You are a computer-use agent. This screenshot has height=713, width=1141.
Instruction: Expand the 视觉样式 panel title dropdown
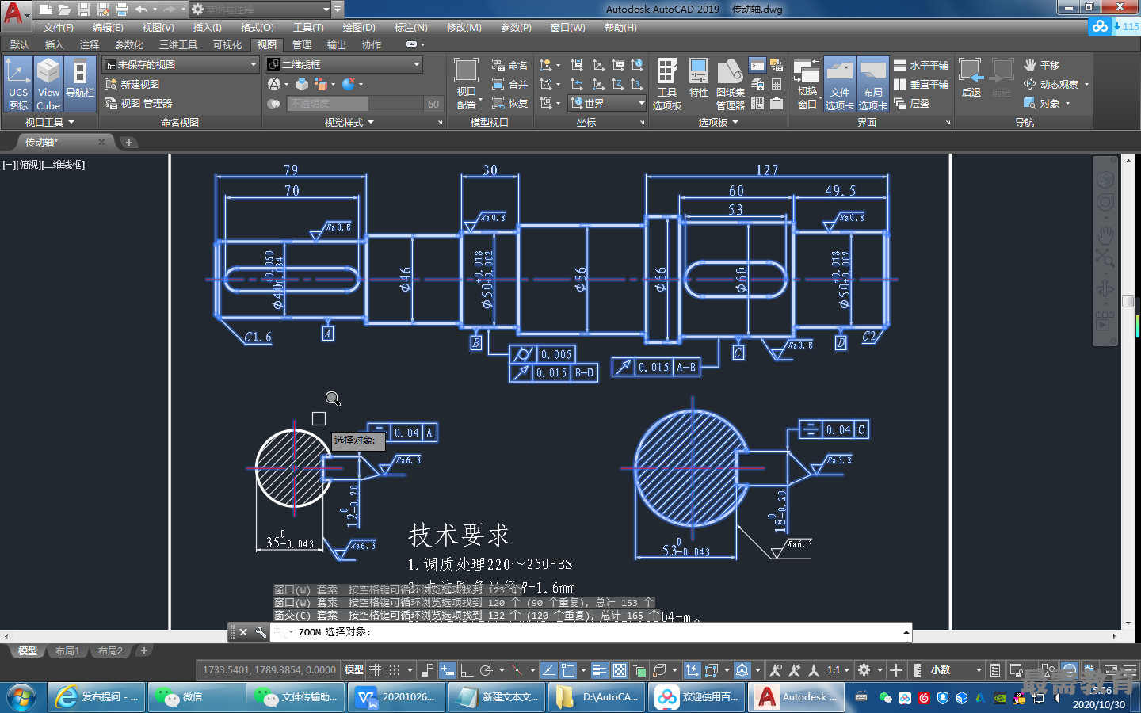(x=349, y=122)
